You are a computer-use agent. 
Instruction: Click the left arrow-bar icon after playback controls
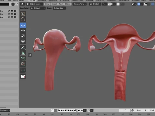point(79,110)
